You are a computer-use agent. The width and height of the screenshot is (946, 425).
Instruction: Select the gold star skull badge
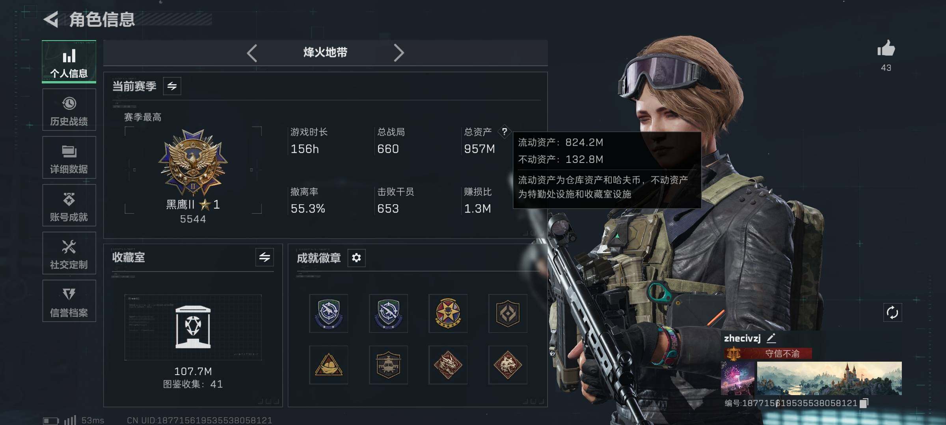448,313
